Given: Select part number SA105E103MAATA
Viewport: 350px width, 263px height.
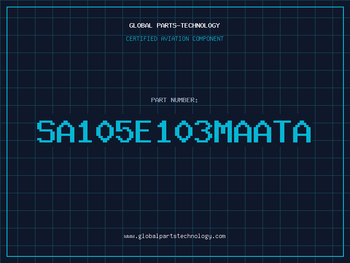Looking at the screenshot, I should 174,131.
